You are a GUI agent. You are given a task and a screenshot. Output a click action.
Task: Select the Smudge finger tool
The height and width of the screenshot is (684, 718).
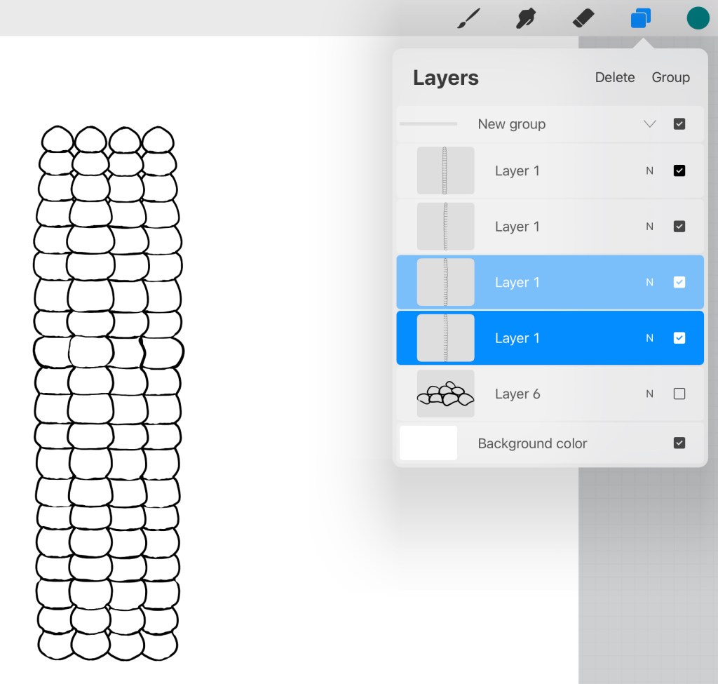point(526,18)
